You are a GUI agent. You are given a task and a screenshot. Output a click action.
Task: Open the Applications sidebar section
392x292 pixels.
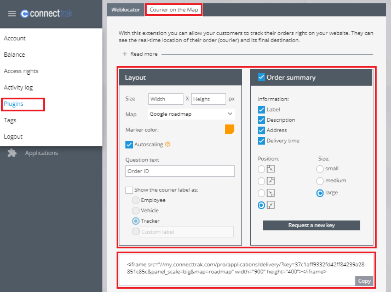click(42, 153)
